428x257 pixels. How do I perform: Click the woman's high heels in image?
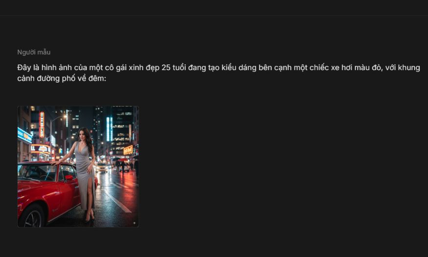pyautogui.click(x=90, y=217)
